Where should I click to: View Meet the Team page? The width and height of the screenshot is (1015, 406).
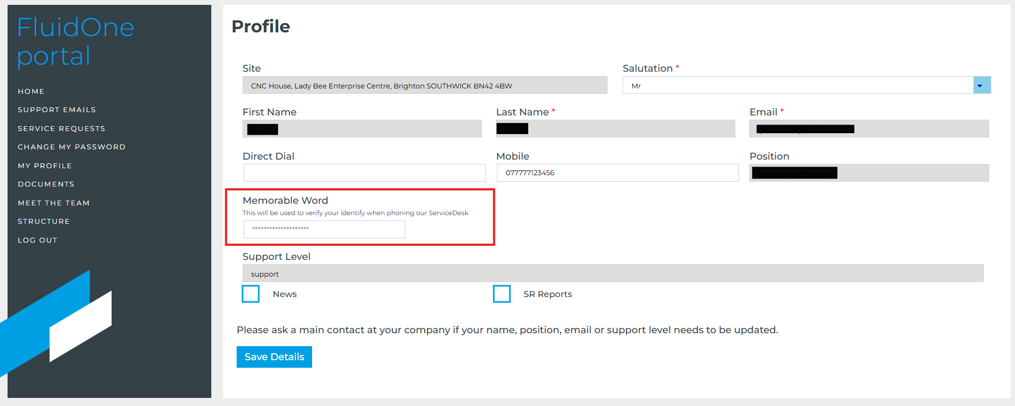tap(54, 203)
